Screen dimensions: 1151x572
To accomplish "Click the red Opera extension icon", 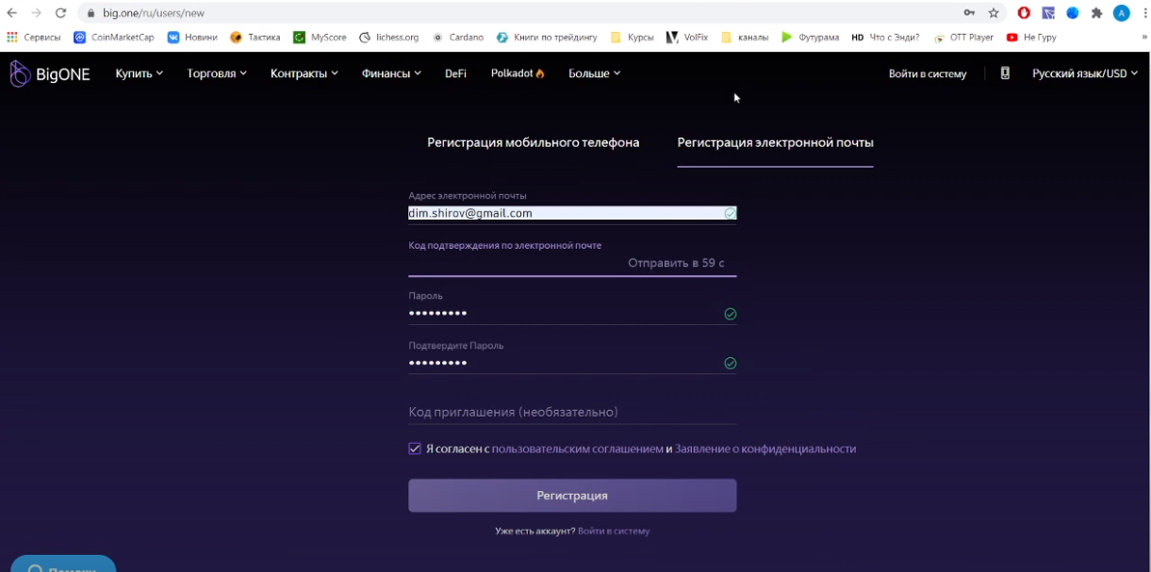I will click(1024, 13).
